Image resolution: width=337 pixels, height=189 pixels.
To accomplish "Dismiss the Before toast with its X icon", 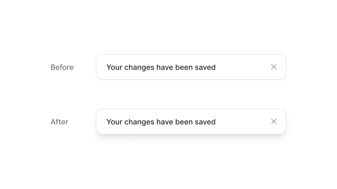I will tap(274, 67).
